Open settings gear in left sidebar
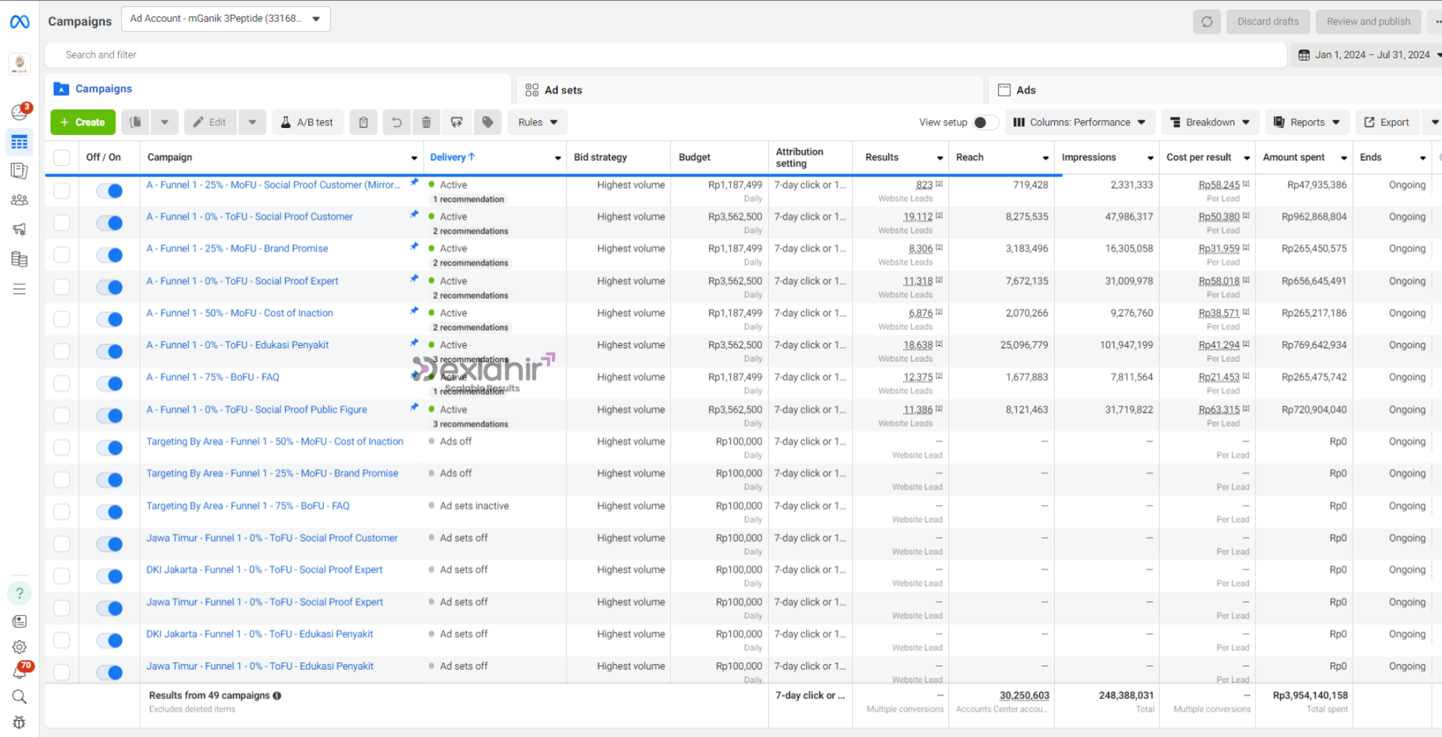 19,647
